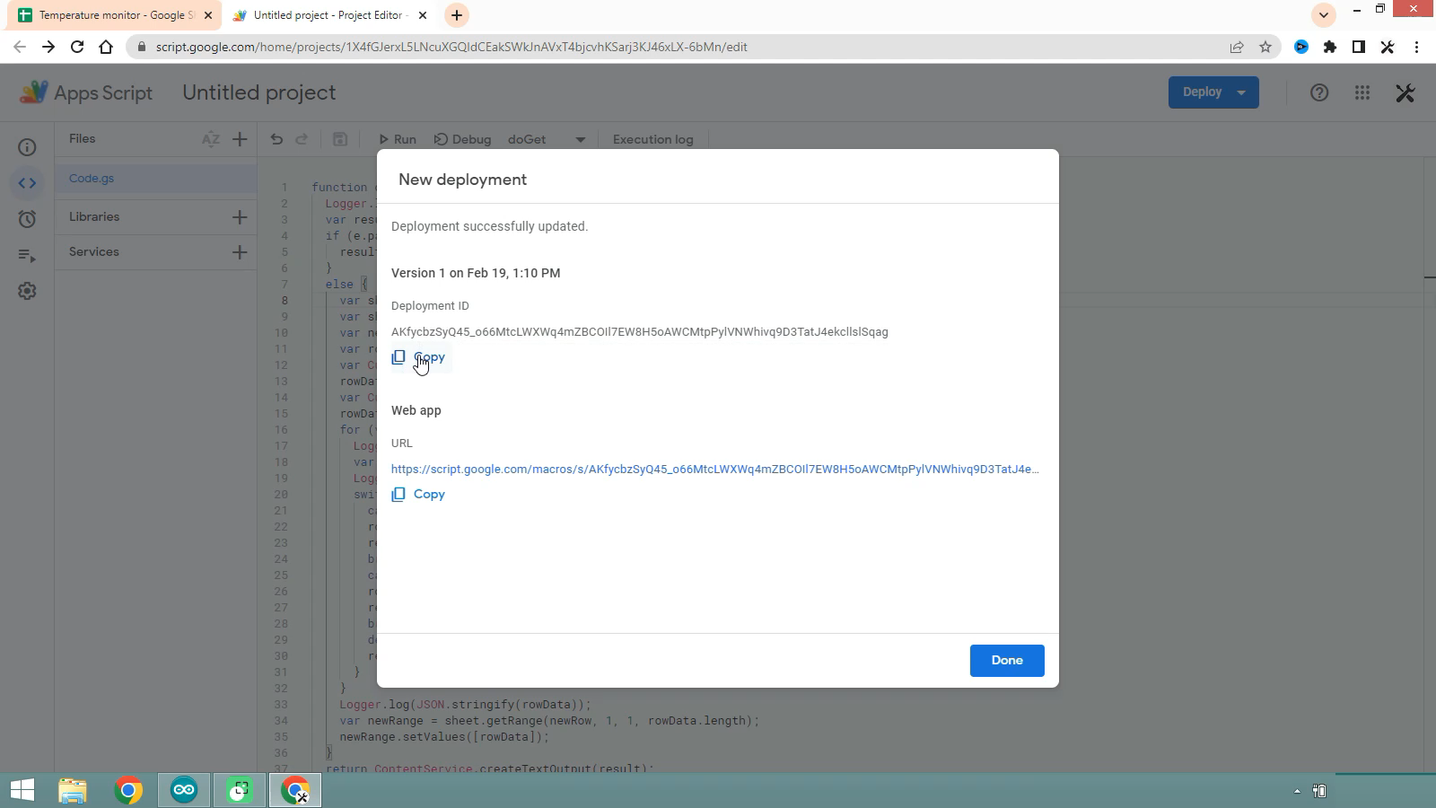Open the Execution log
This screenshot has width=1436, height=808.
click(653, 139)
